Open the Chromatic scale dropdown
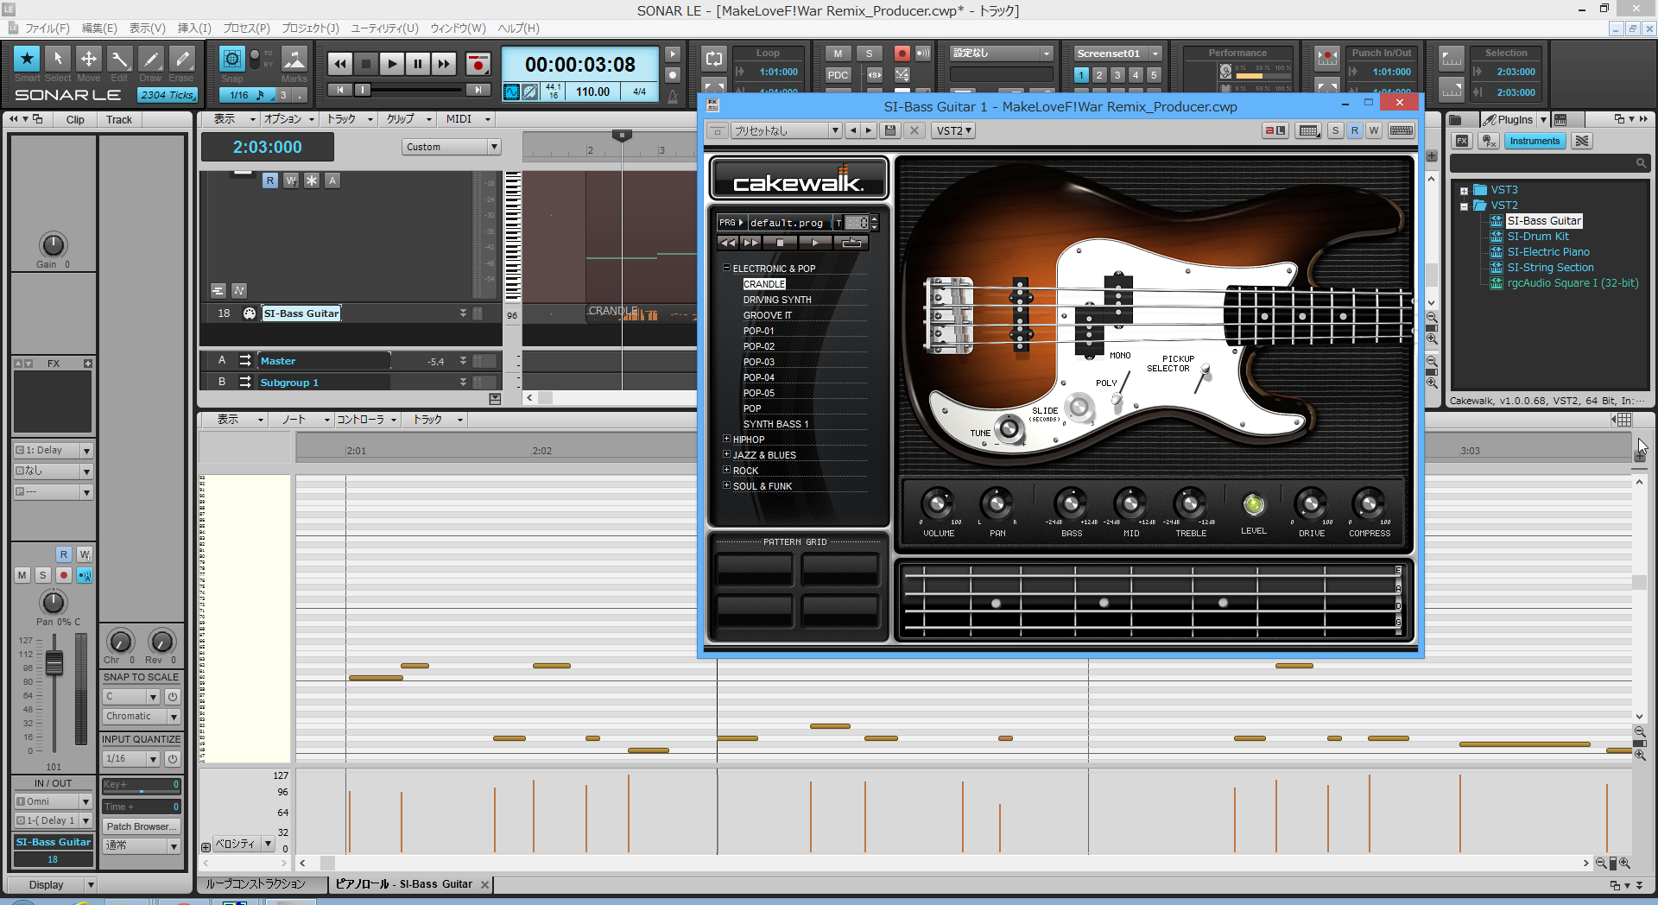Image resolution: width=1658 pixels, height=905 pixels. (x=142, y=717)
